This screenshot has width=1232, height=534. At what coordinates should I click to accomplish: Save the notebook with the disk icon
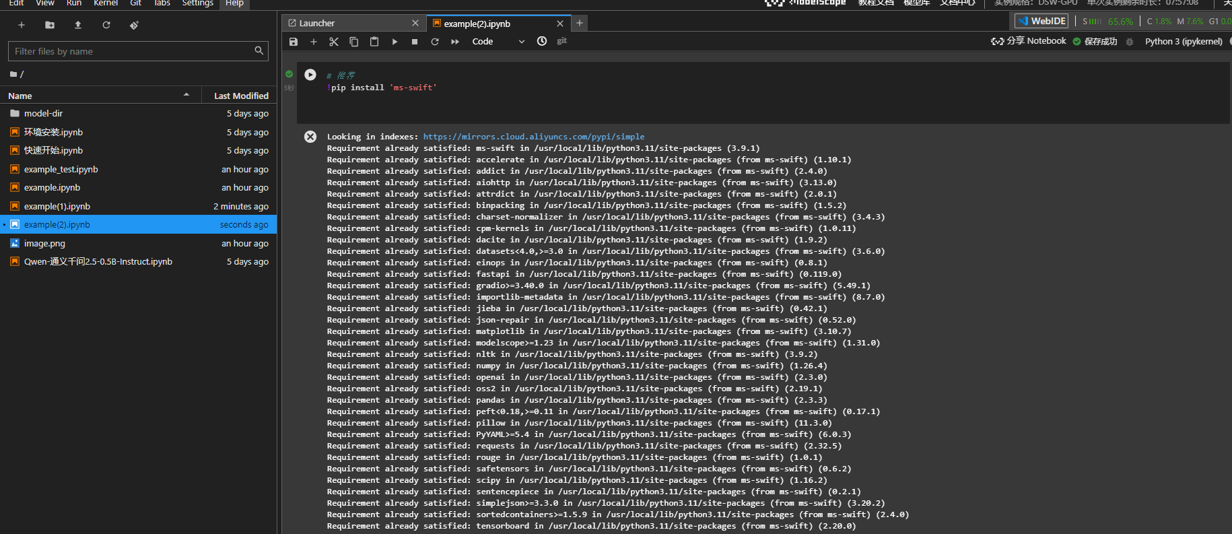pyautogui.click(x=294, y=42)
